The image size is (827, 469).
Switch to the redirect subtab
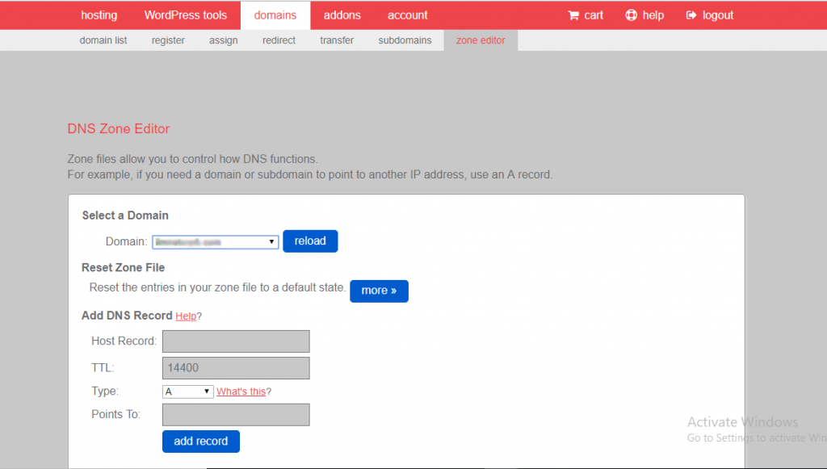point(279,40)
